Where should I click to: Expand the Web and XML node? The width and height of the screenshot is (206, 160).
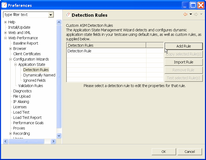[5, 33]
